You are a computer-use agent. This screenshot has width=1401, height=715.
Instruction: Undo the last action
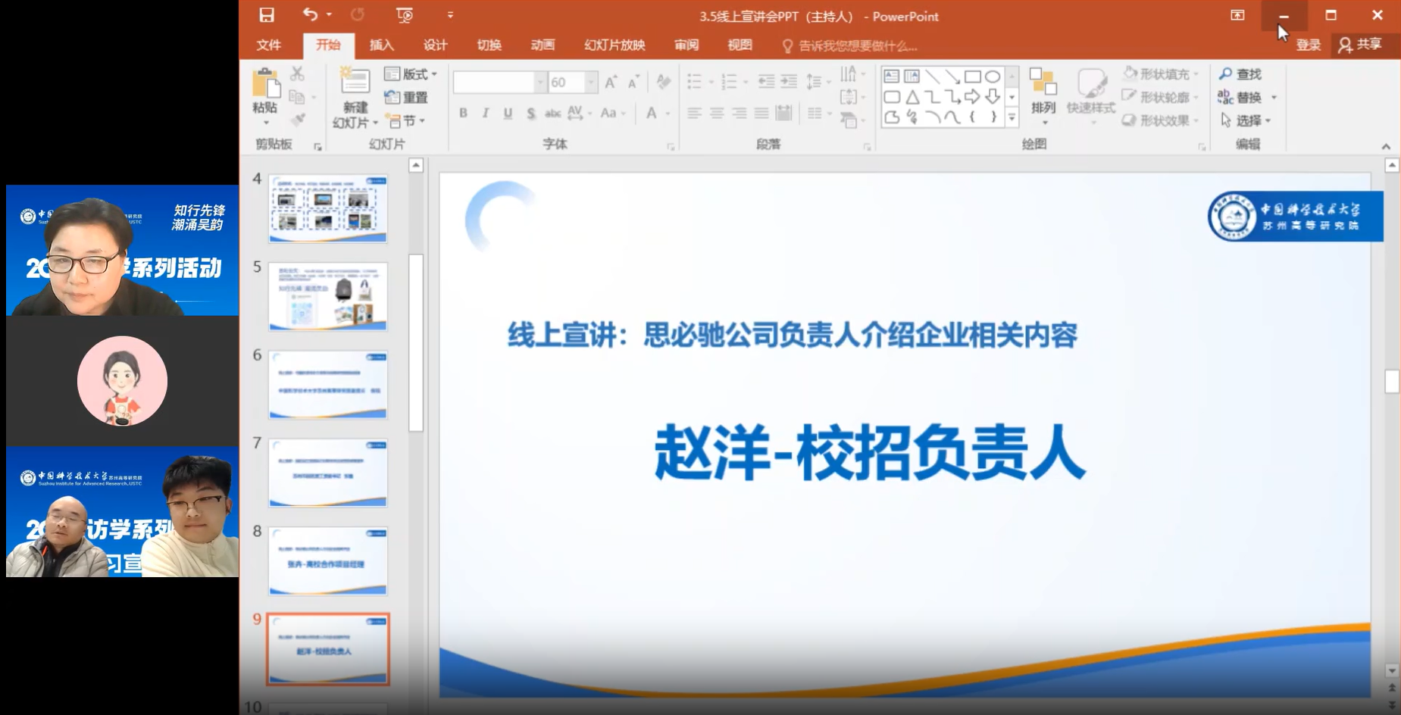pyautogui.click(x=310, y=14)
